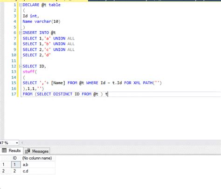Switch to the Results tab
Image resolution: width=221 pixels, height=189 pixels.
(11, 150)
